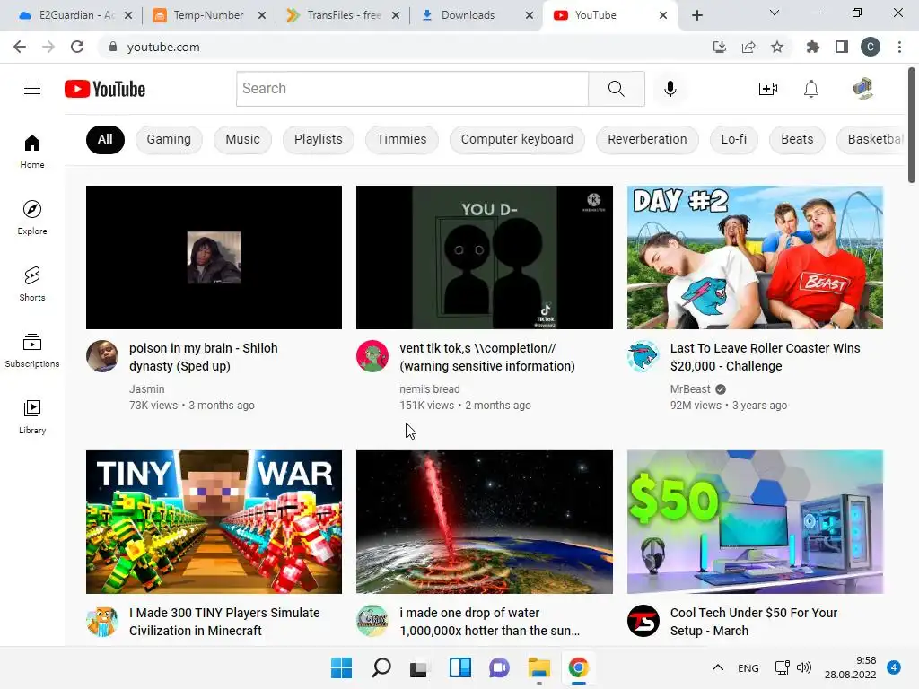Open MrBeast channel name link

690,389
